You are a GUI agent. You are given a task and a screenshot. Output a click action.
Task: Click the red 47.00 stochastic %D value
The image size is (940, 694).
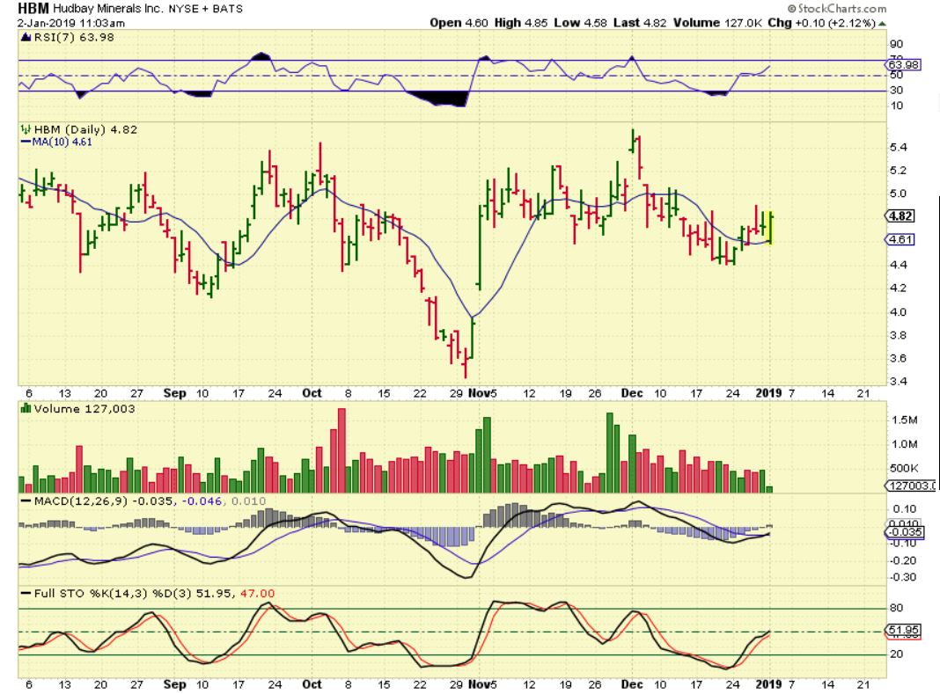tap(258, 594)
